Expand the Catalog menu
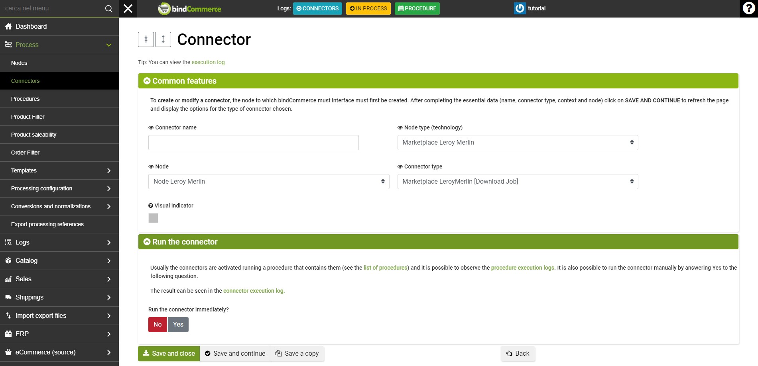Viewport: 758px width, 366px height. pyautogui.click(x=109, y=260)
